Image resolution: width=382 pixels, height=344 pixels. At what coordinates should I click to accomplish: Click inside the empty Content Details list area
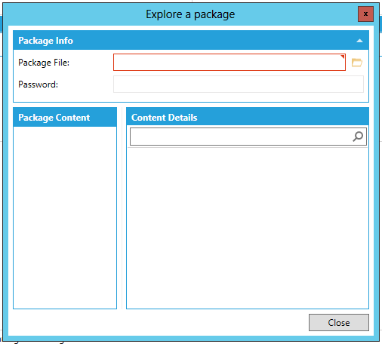pos(248,228)
